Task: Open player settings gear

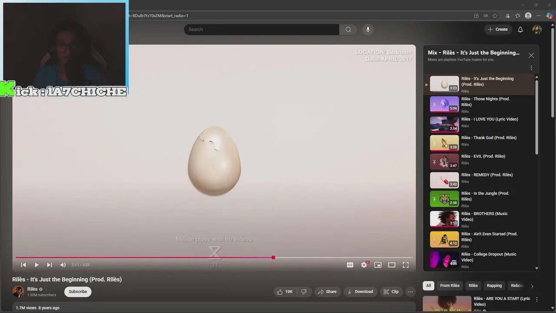Action: (x=364, y=265)
